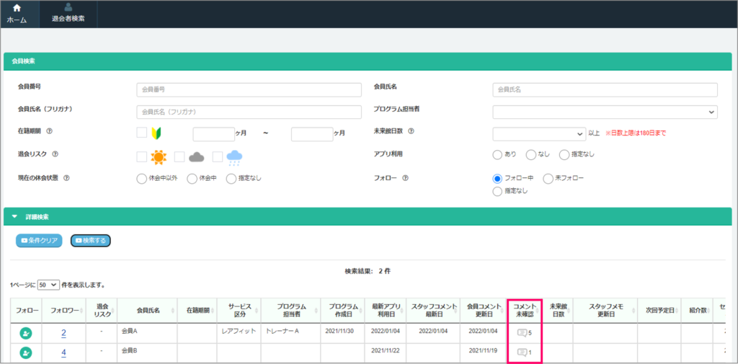Click the follow icon for 会員B
Image resolution: width=738 pixels, height=364 pixels.
coord(26,352)
